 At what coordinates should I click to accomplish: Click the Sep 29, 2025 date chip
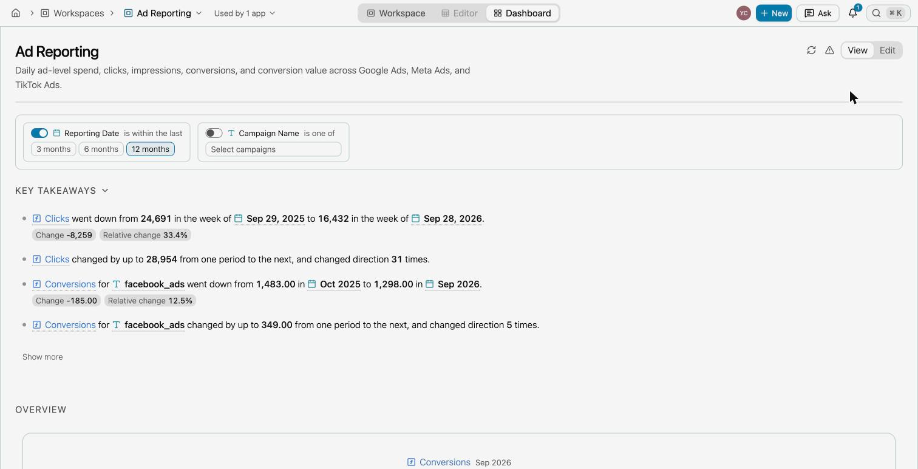pyautogui.click(x=270, y=218)
